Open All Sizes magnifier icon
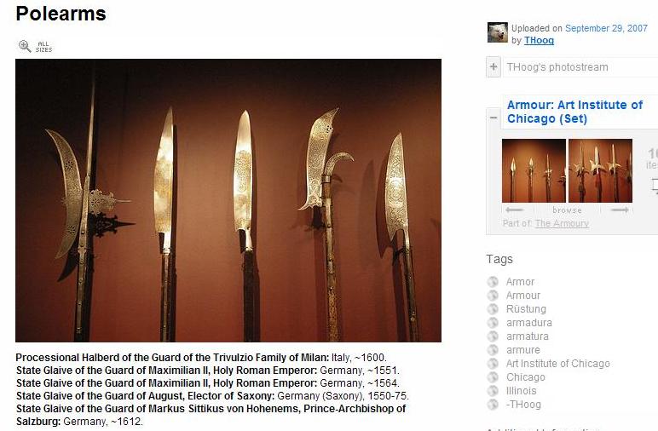Image resolution: width=658 pixels, height=431 pixels. 25,46
